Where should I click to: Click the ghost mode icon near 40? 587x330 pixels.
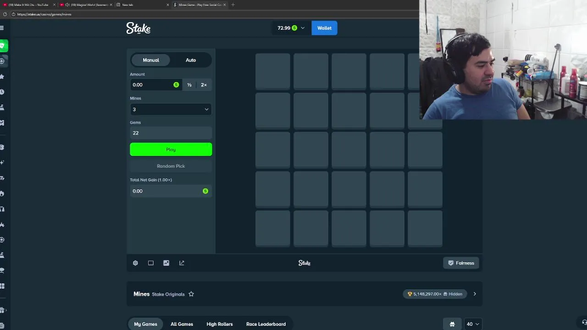tap(452, 324)
